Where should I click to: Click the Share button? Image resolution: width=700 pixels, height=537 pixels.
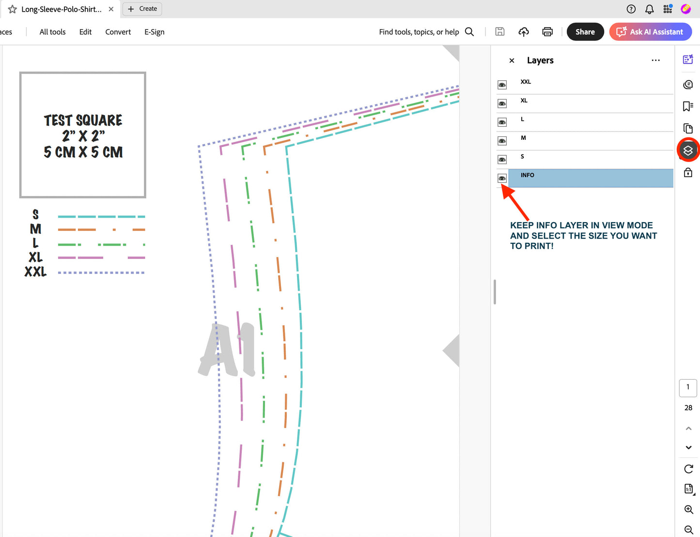pyautogui.click(x=585, y=32)
